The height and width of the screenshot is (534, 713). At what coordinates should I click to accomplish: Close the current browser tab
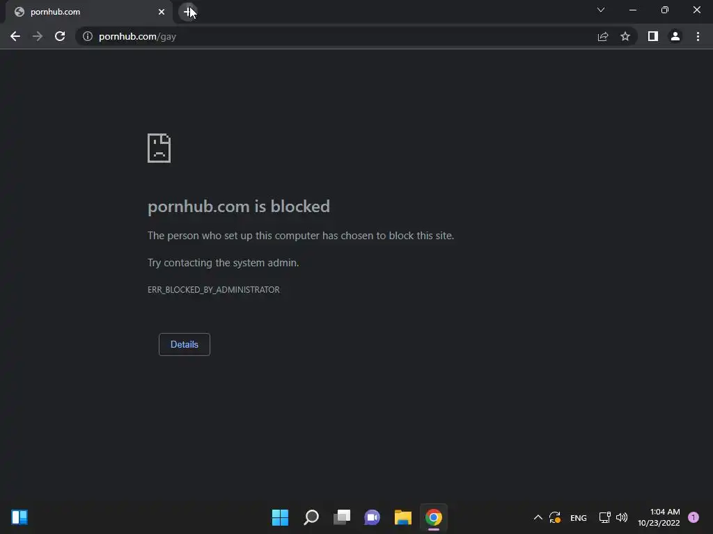(x=162, y=12)
